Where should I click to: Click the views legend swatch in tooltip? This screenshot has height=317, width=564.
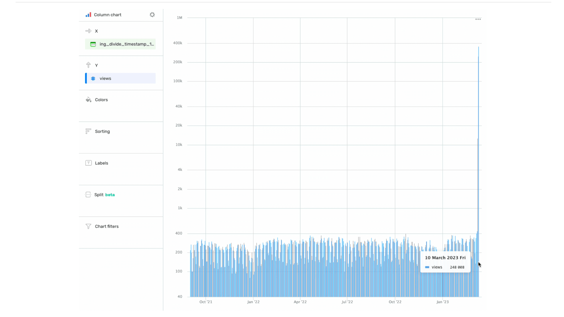(427, 267)
